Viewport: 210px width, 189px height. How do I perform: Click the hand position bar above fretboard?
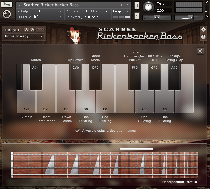click(x=136, y=149)
